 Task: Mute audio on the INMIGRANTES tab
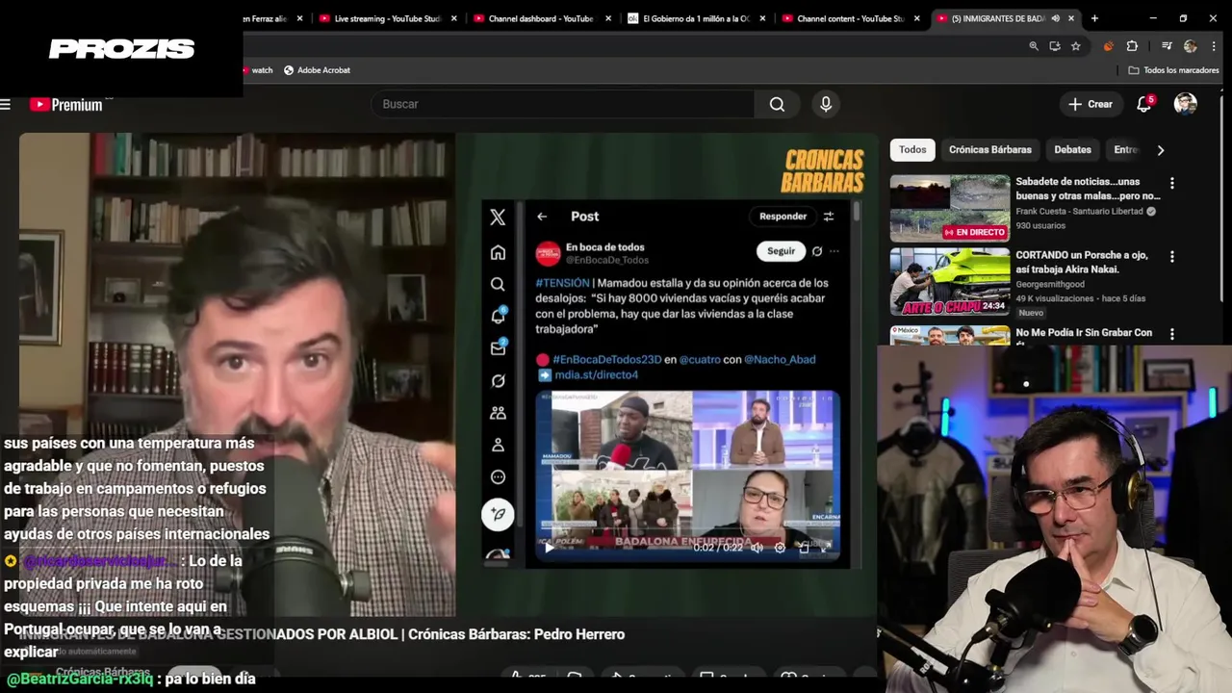1056,18
